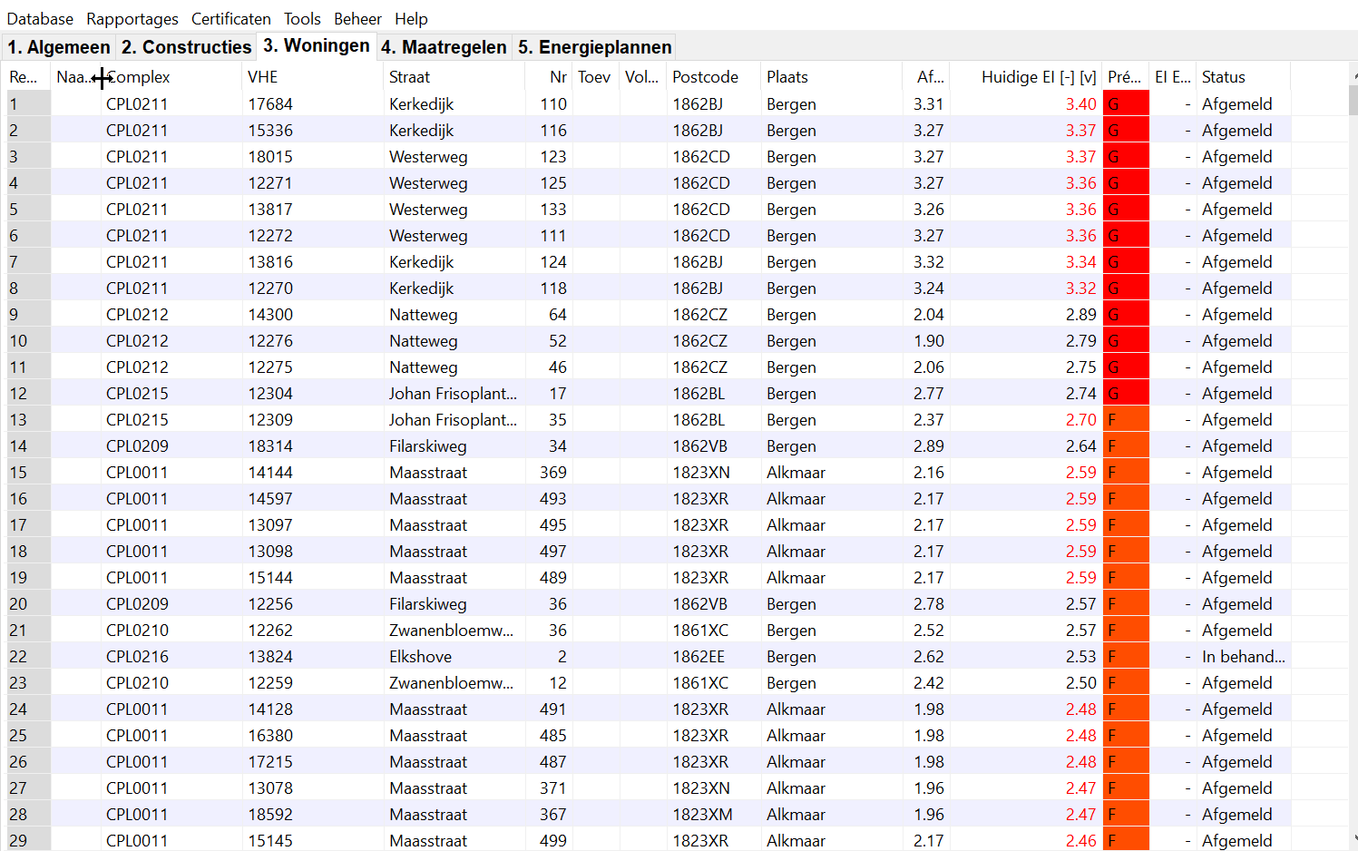Click the Vol... column header
This screenshot has height=851, width=1358.
(643, 77)
